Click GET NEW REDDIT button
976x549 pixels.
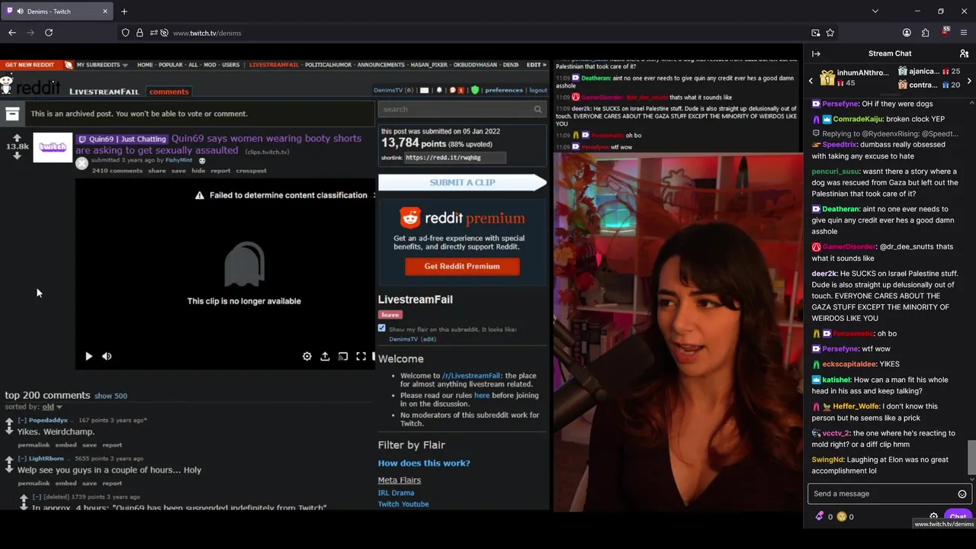[x=30, y=65]
